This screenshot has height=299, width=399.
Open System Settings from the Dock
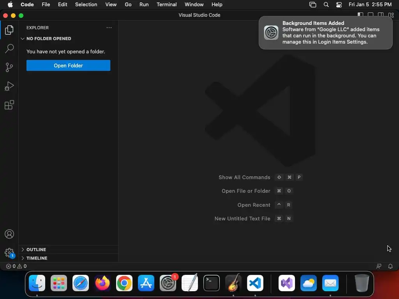(168, 283)
